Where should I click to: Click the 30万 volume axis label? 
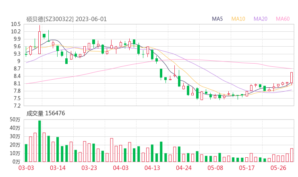point(15,136)
